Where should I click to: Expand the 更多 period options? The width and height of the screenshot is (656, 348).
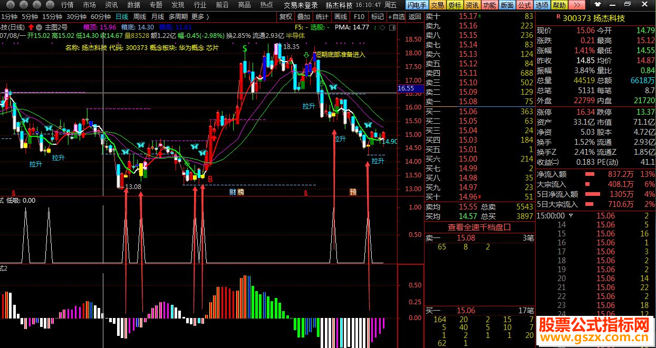[200, 16]
